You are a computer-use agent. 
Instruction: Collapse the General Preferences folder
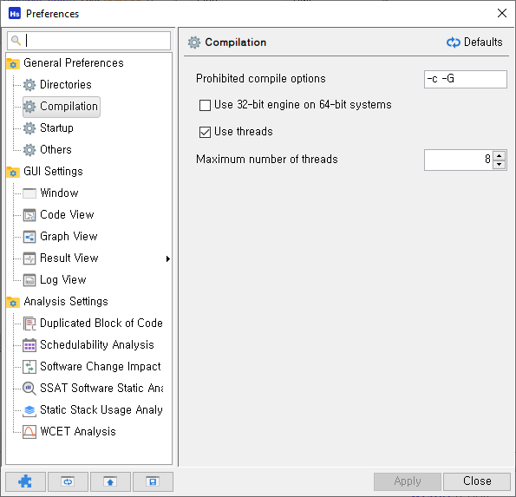tap(13, 63)
